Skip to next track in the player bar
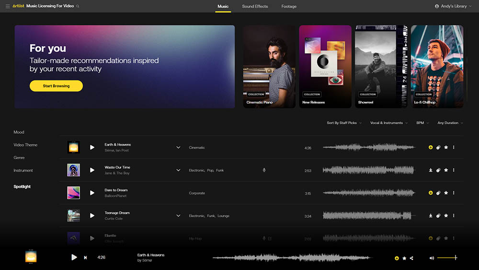This screenshot has height=270, width=479. point(86,258)
